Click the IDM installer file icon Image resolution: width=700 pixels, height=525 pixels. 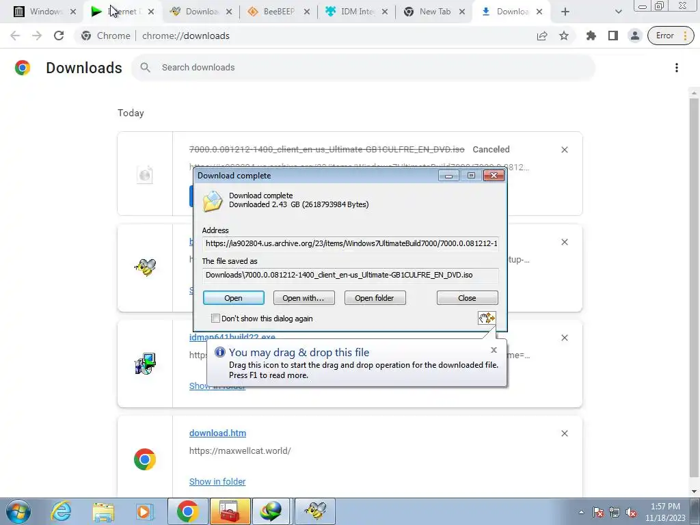click(145, 364)
